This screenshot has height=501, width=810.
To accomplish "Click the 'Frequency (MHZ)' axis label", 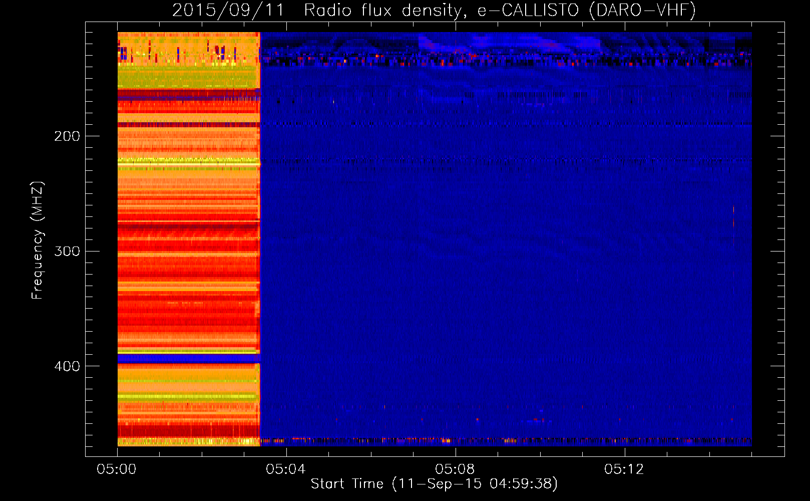I will (38, 240).
